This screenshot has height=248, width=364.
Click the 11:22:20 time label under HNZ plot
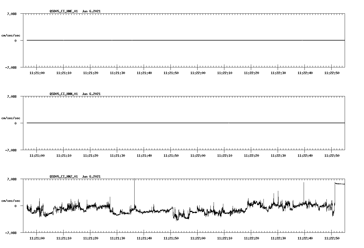[251, 238]
